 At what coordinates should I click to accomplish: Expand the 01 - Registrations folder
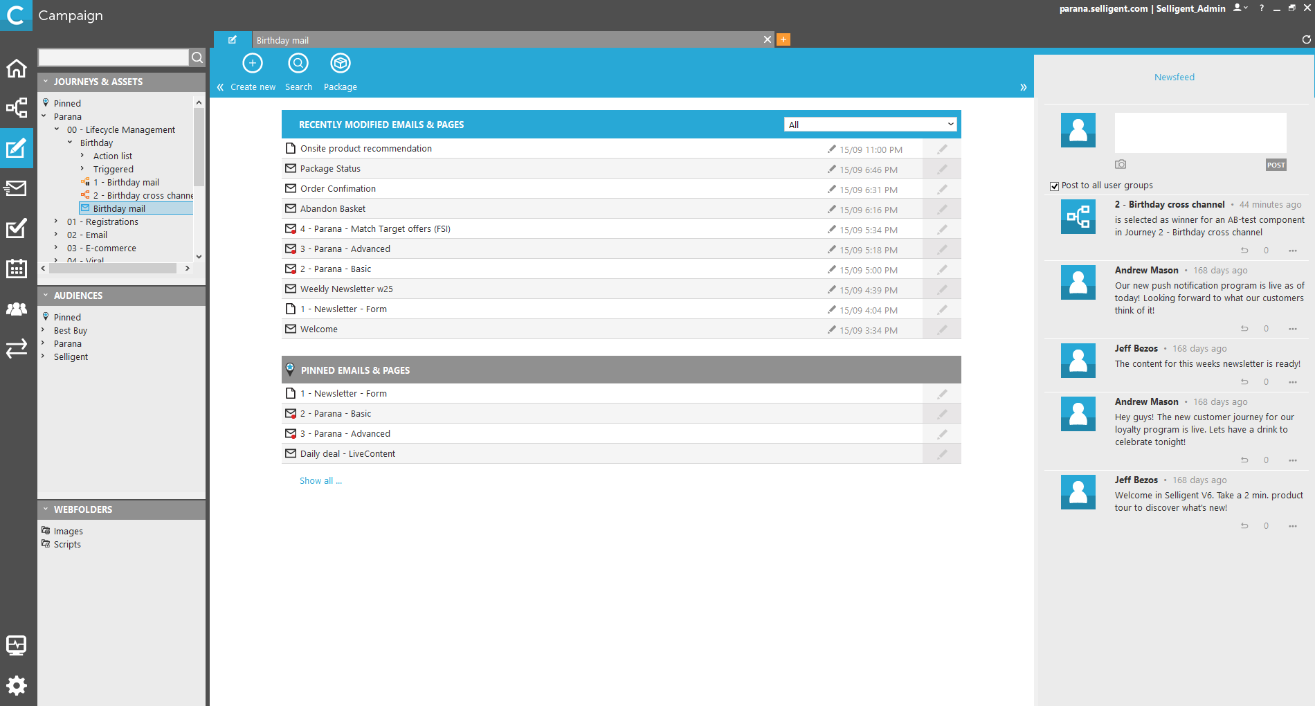[x=56, y=222]
